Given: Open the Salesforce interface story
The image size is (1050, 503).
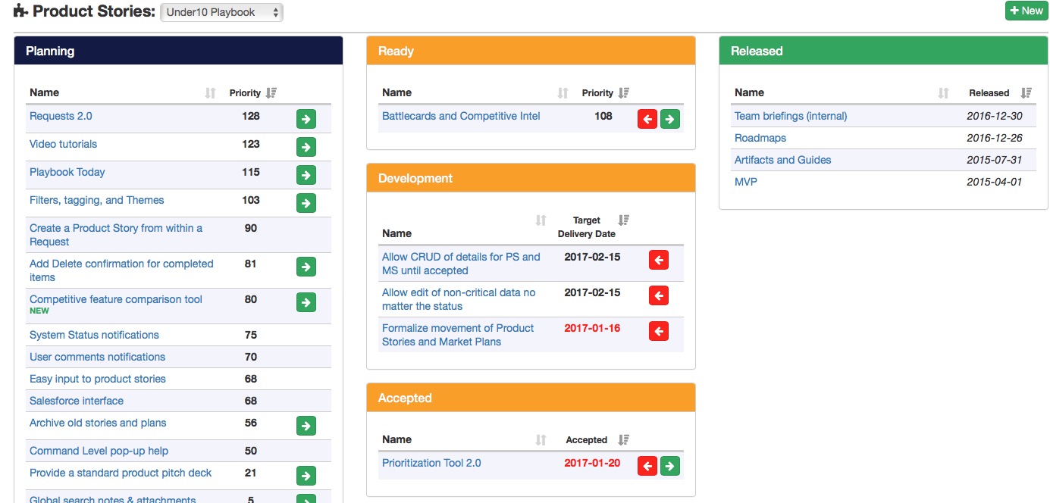Looking at the screenshot, I should pos(77,401).
